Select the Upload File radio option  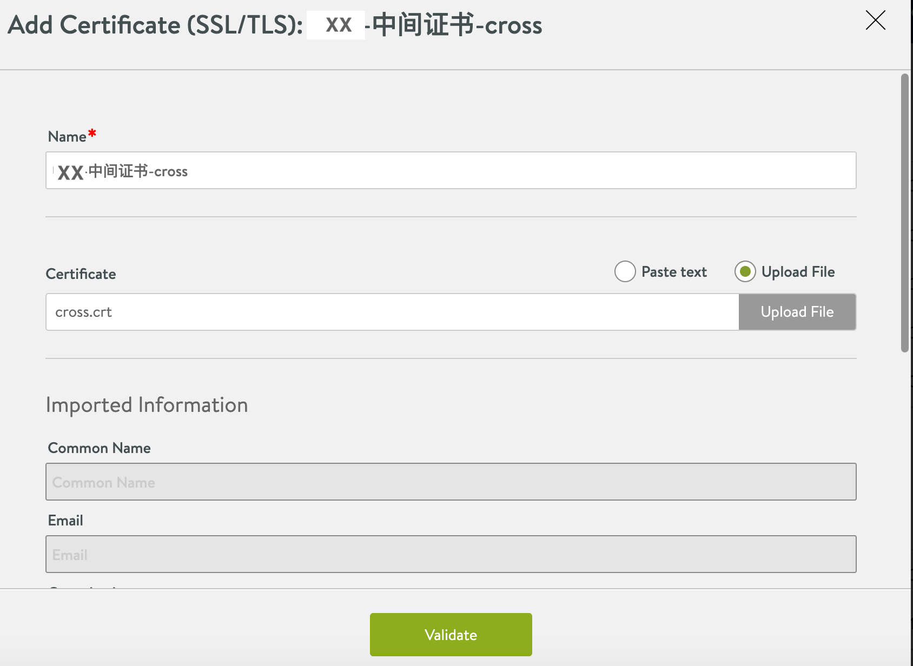pos(745,271)
